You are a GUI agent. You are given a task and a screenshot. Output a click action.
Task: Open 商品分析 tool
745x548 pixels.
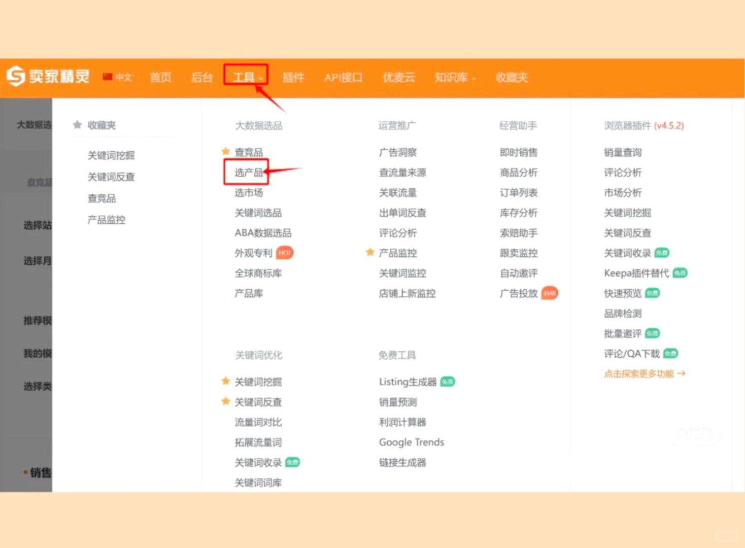click(519, 173)
